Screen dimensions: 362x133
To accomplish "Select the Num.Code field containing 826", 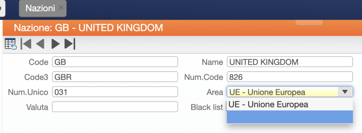I will pos(290,77).
